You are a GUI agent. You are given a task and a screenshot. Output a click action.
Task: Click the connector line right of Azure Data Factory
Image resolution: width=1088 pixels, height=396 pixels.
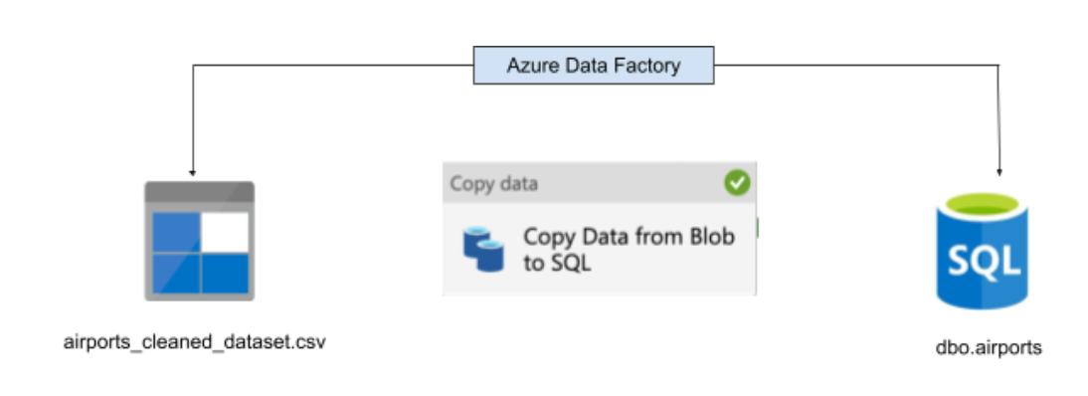(x=857, y=66)
